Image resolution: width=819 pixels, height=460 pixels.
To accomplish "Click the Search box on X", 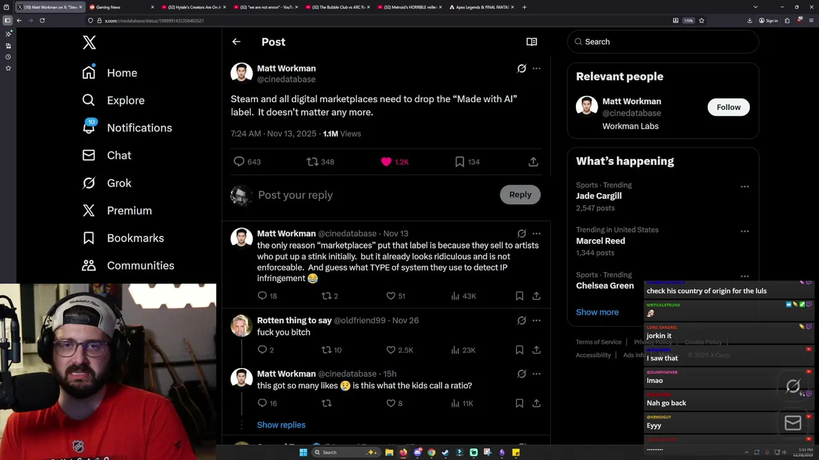I will pos(663,42).
